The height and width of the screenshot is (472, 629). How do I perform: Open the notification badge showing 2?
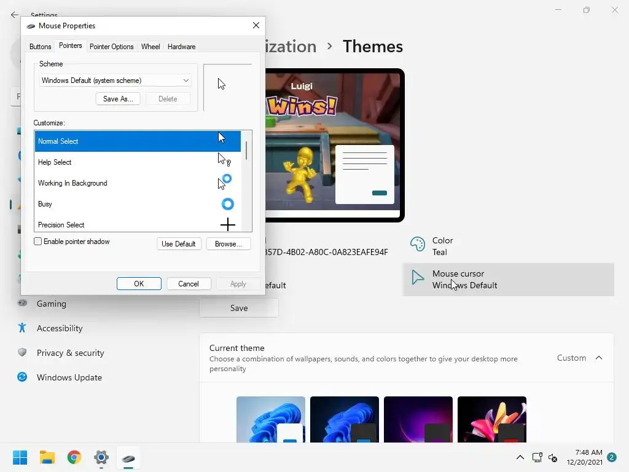pyautogui.click(x=612, y=457)
